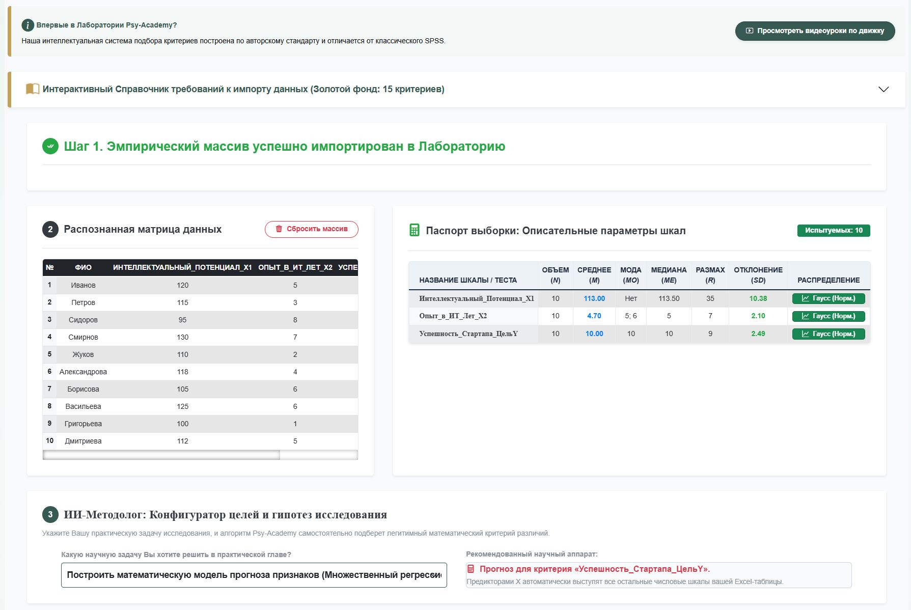The image size is (911, 610).
Task: Click step number 3 circle badge
Action: pyautogui.click(x=50, y=514)
